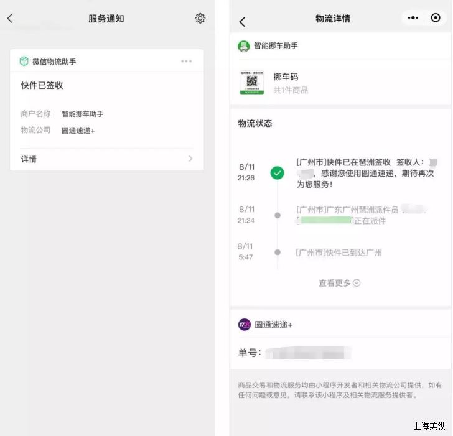Click the 挪车码 product title
The image size is (453, 436).
coord(286,77)
